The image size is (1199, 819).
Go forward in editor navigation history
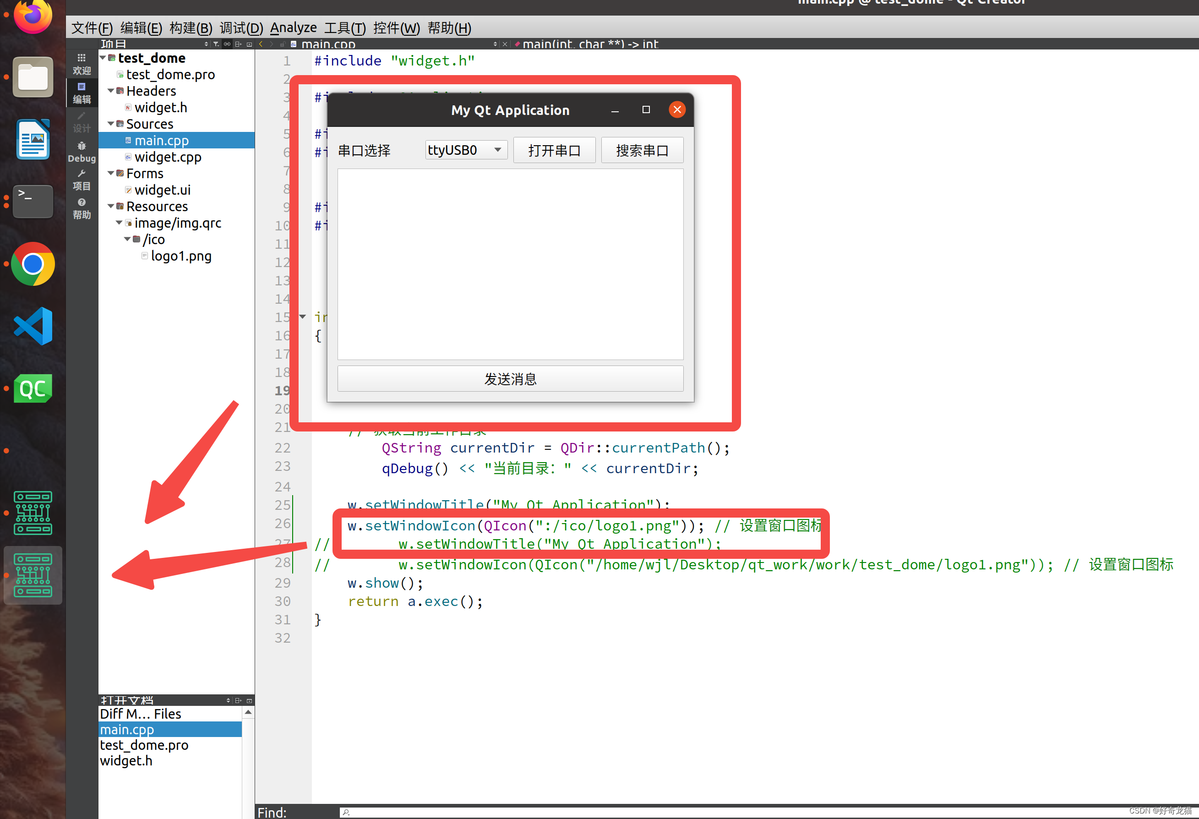point(272,44)
